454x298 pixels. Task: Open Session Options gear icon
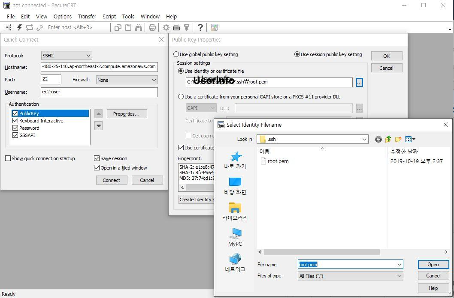click(x=166, y=27)
